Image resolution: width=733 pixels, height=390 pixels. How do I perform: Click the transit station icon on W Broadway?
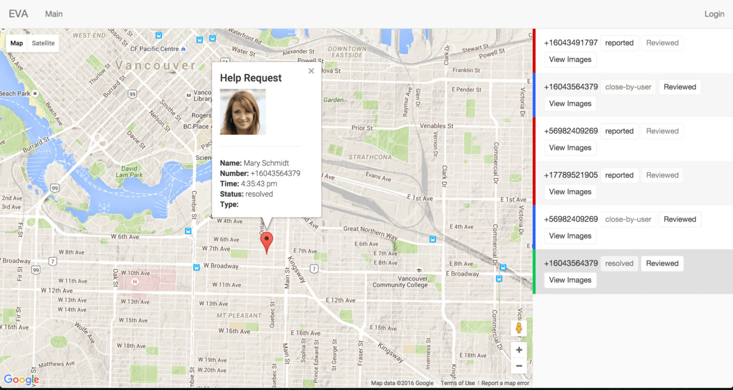197,267
